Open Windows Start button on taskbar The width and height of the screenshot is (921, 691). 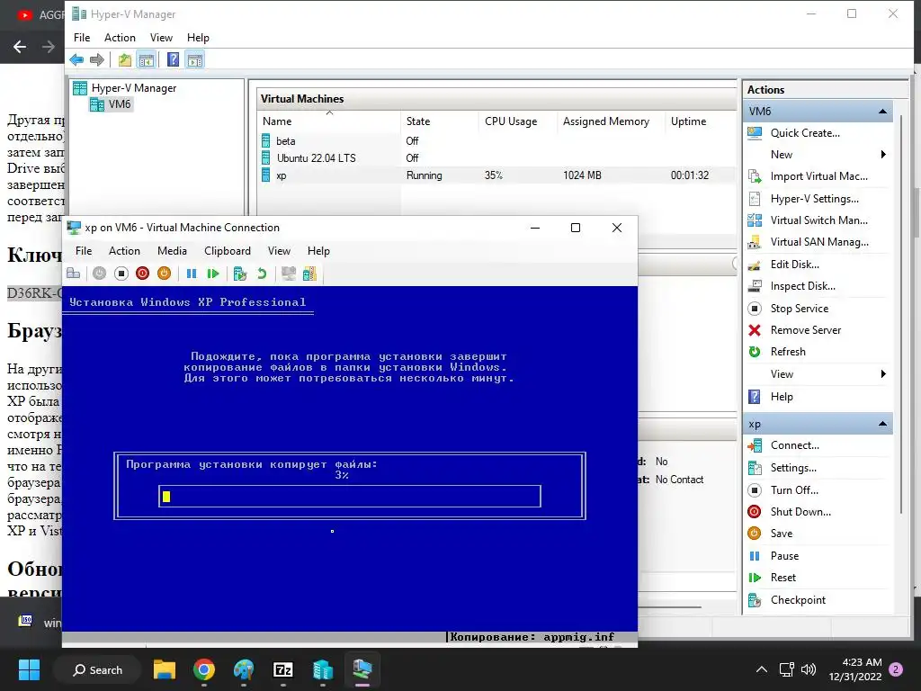coord(29,669)
